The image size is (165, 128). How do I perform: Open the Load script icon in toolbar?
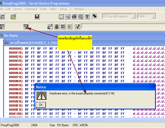pos(67,17)
